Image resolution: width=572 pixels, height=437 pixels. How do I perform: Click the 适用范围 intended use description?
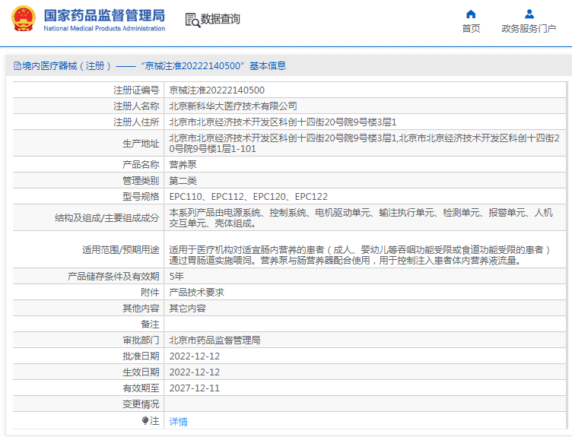[x=360, y=255]
